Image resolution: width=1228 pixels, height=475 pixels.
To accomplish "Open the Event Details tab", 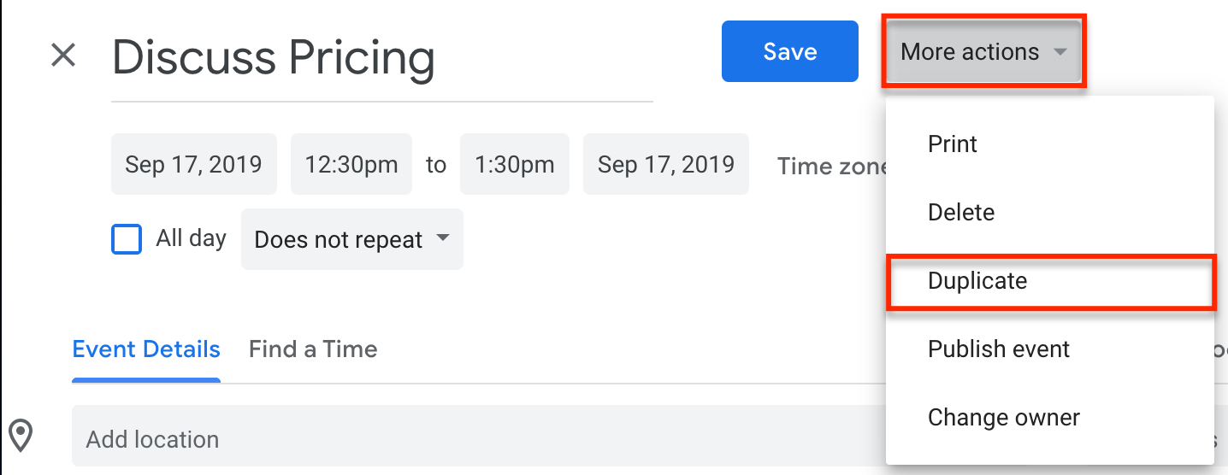I will (146, 349).
